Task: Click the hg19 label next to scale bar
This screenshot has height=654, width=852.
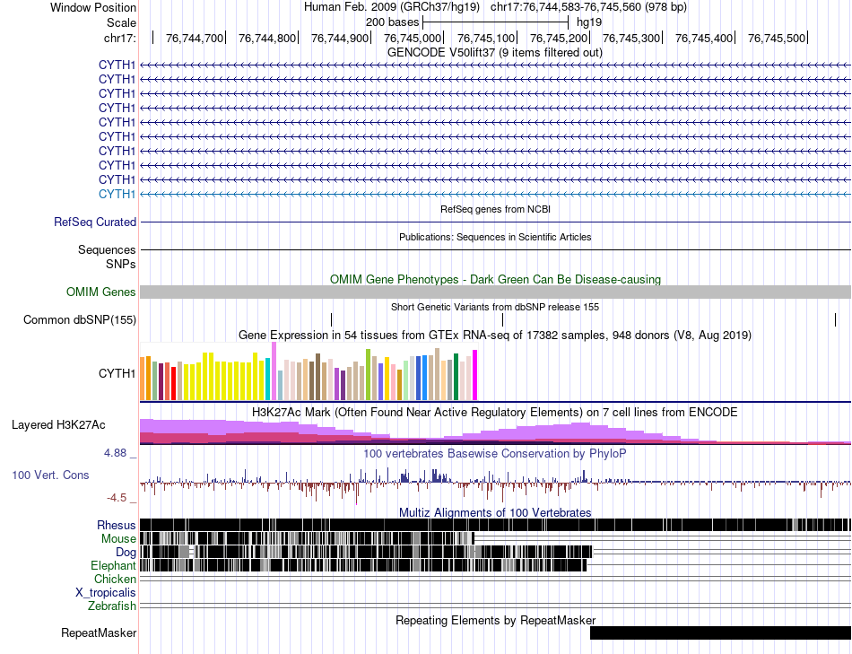Action: pyautogui.click(x=589, y=22)
